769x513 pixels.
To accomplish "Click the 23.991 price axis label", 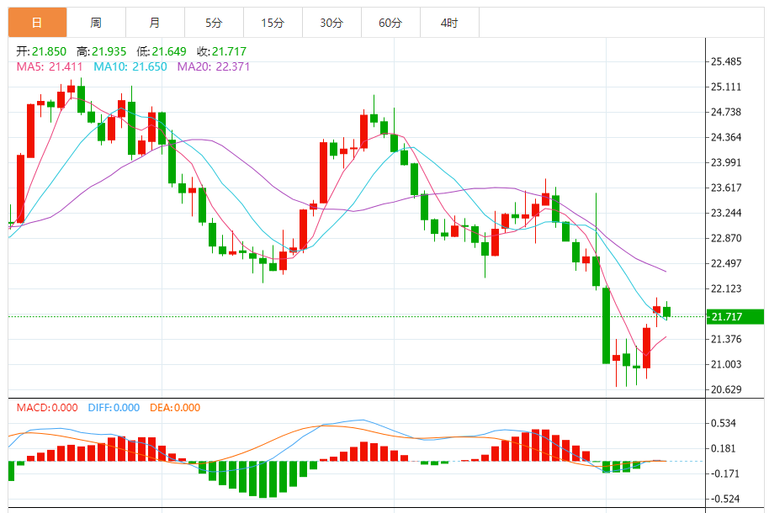I will 726,163.
